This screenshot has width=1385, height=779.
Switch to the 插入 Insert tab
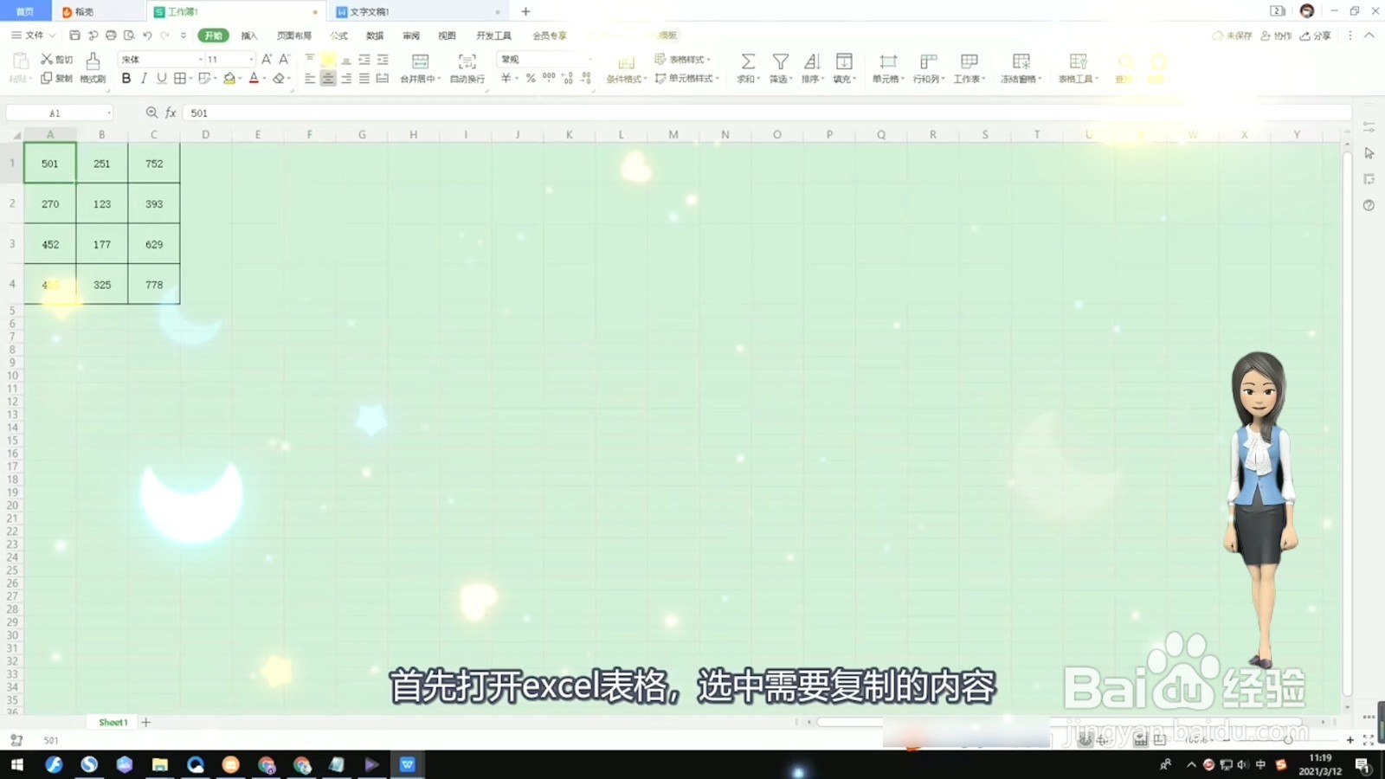249,35
